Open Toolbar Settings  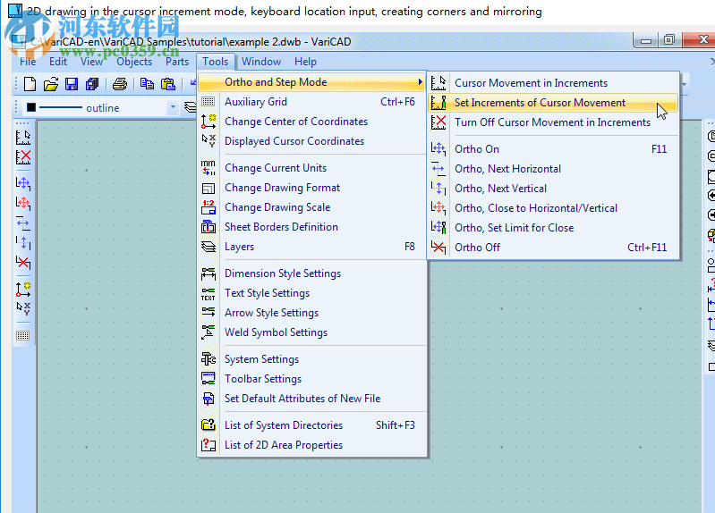coord(312,379)
